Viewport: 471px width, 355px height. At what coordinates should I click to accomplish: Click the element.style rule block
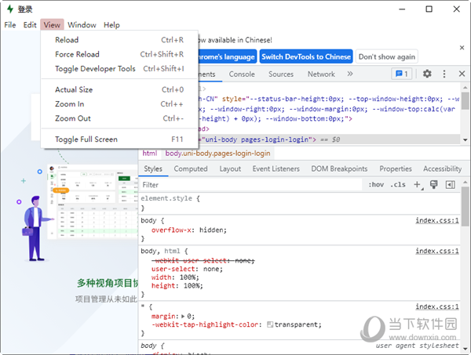coord(299,203)
